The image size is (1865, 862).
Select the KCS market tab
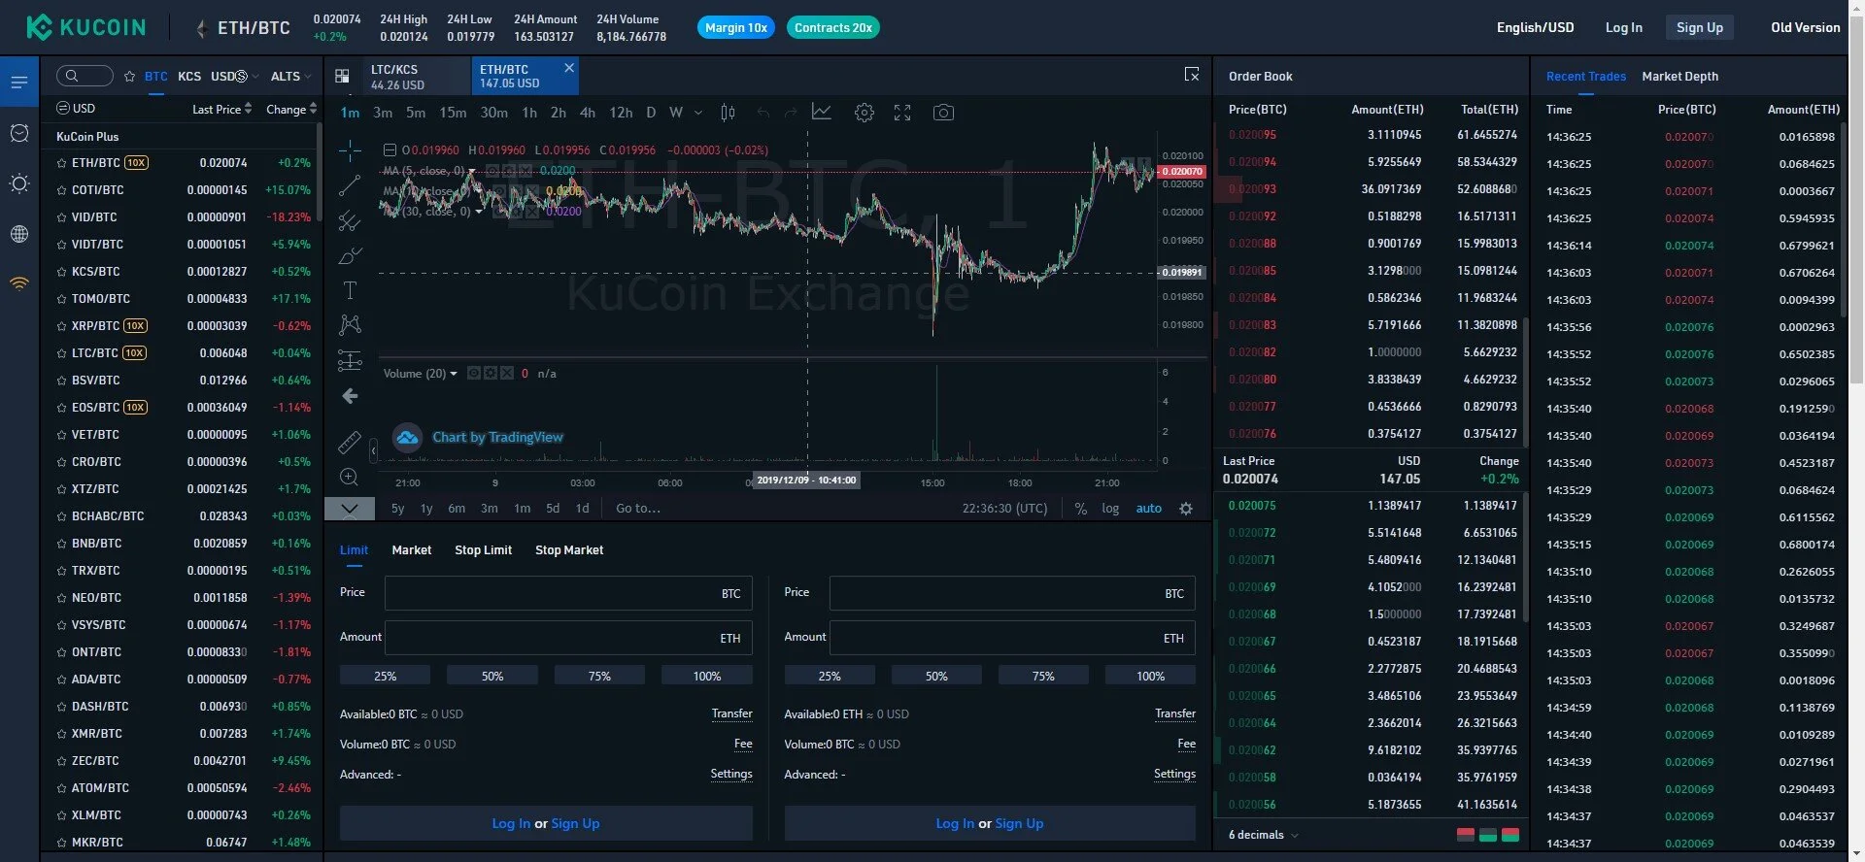coord(189,76)
